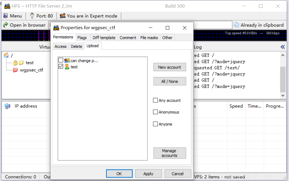Click the HFS app icon in main title bar
The height and width of the screenshot is (181, 289).
[7, 6]
